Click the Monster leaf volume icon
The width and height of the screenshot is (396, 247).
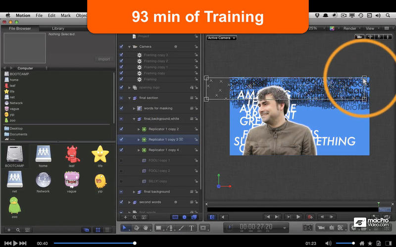[x=72, y=154]
